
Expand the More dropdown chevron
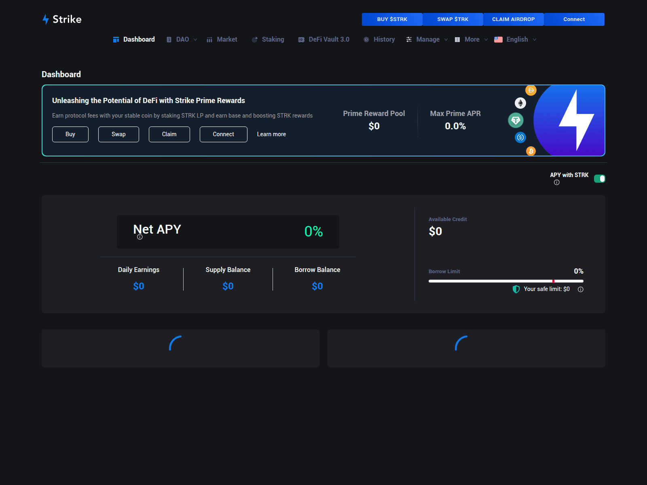point(486,40)
